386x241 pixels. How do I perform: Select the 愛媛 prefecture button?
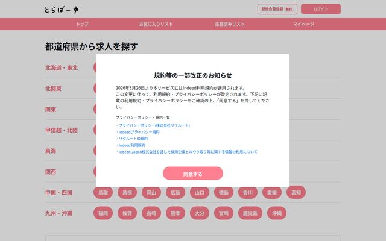click(272, 192)
